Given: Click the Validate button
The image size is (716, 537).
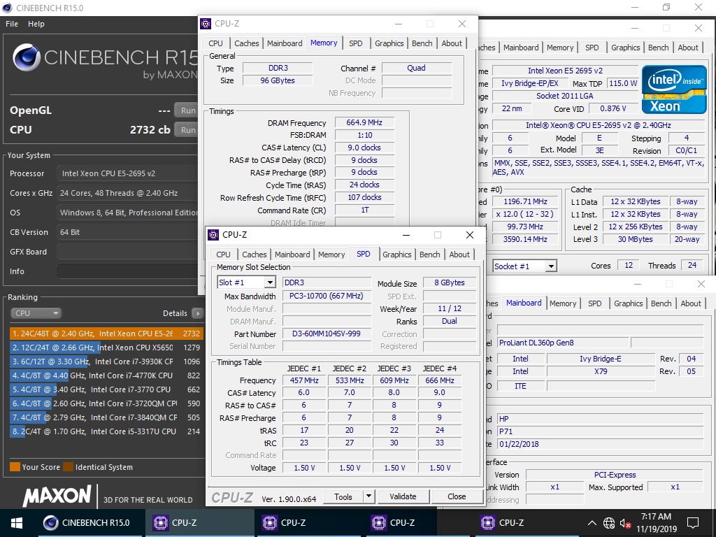Looking at the screenshot, I should [403, 496].
